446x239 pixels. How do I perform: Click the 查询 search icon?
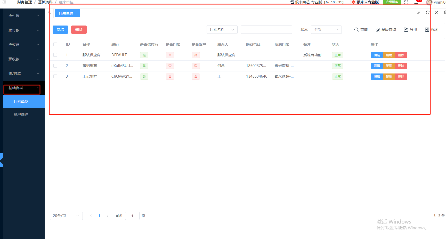click(x=356, y=30)
